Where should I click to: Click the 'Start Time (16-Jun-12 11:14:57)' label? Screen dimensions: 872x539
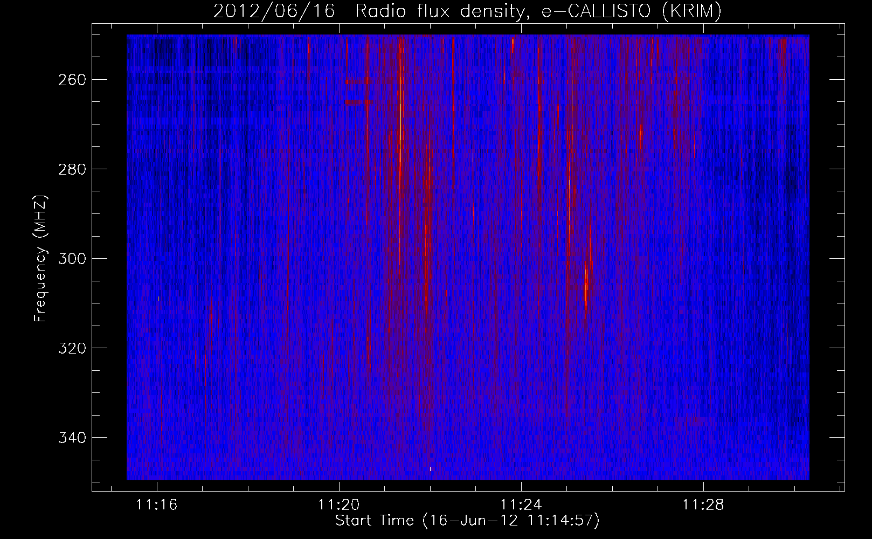coord(467,521)
